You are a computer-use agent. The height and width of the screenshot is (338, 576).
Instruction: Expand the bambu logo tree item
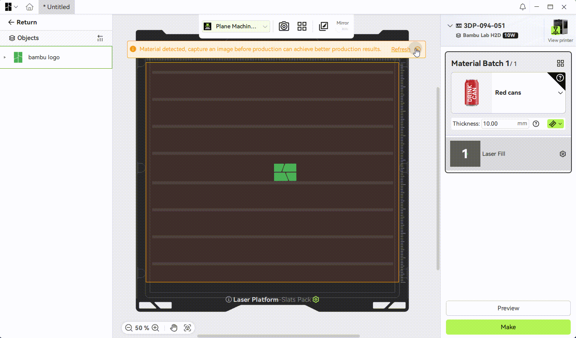5,57
